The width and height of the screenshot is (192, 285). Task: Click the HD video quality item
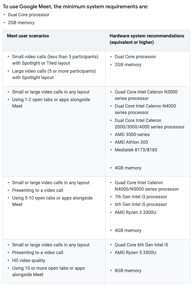[x=29, y=260]
